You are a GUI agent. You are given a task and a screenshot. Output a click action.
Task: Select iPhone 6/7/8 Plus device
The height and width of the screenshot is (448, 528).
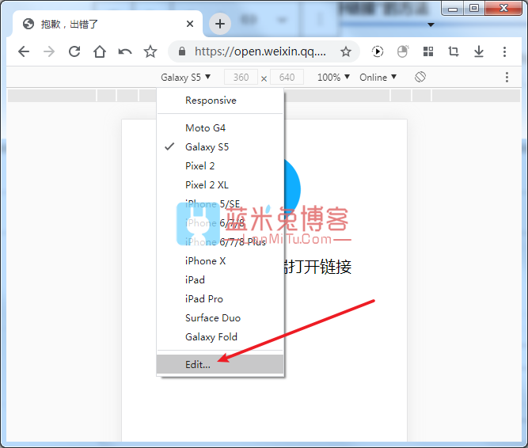[x=220, y=241]
